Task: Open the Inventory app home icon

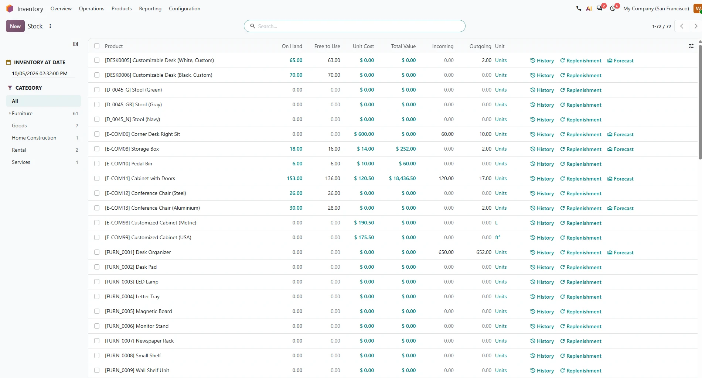Action: click(x=10, y=8)
